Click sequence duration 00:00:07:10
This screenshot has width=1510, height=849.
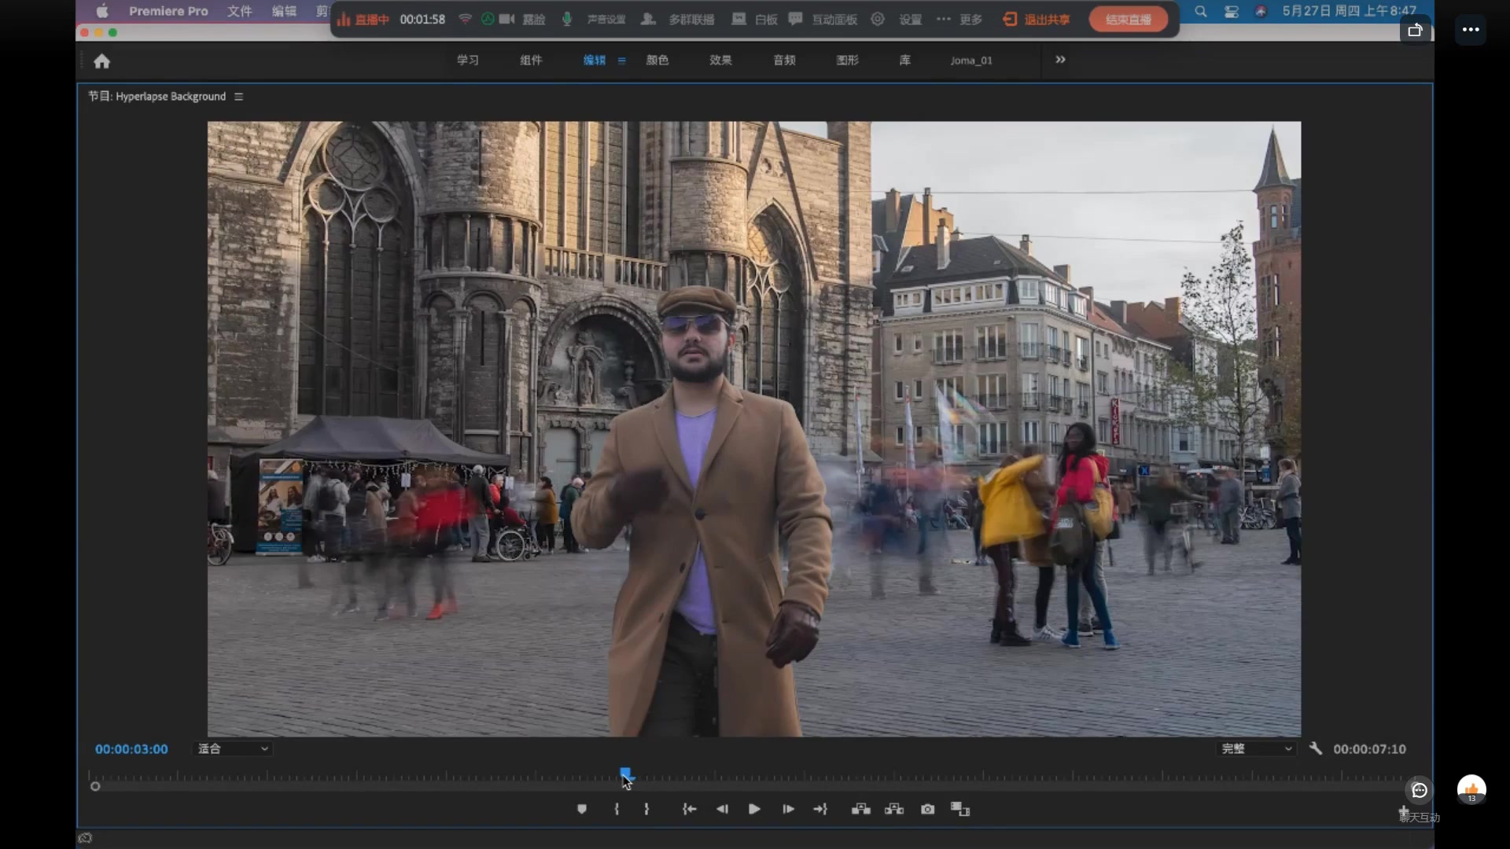pos(1369,749)
